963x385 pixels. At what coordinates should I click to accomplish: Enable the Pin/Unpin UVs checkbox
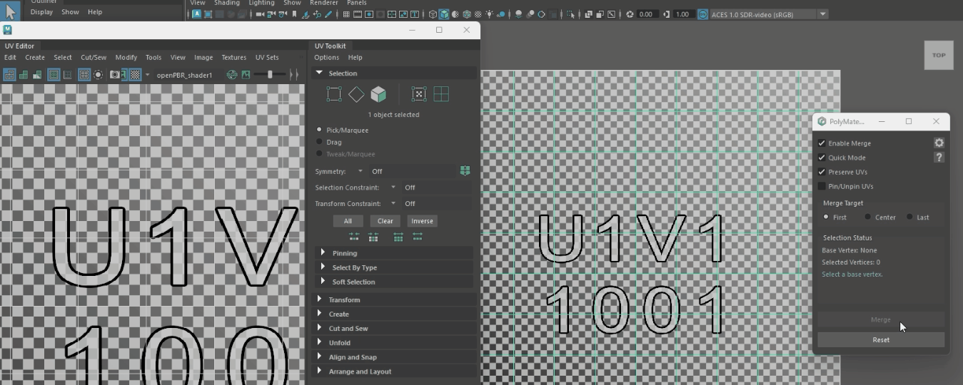coord(822,186)
